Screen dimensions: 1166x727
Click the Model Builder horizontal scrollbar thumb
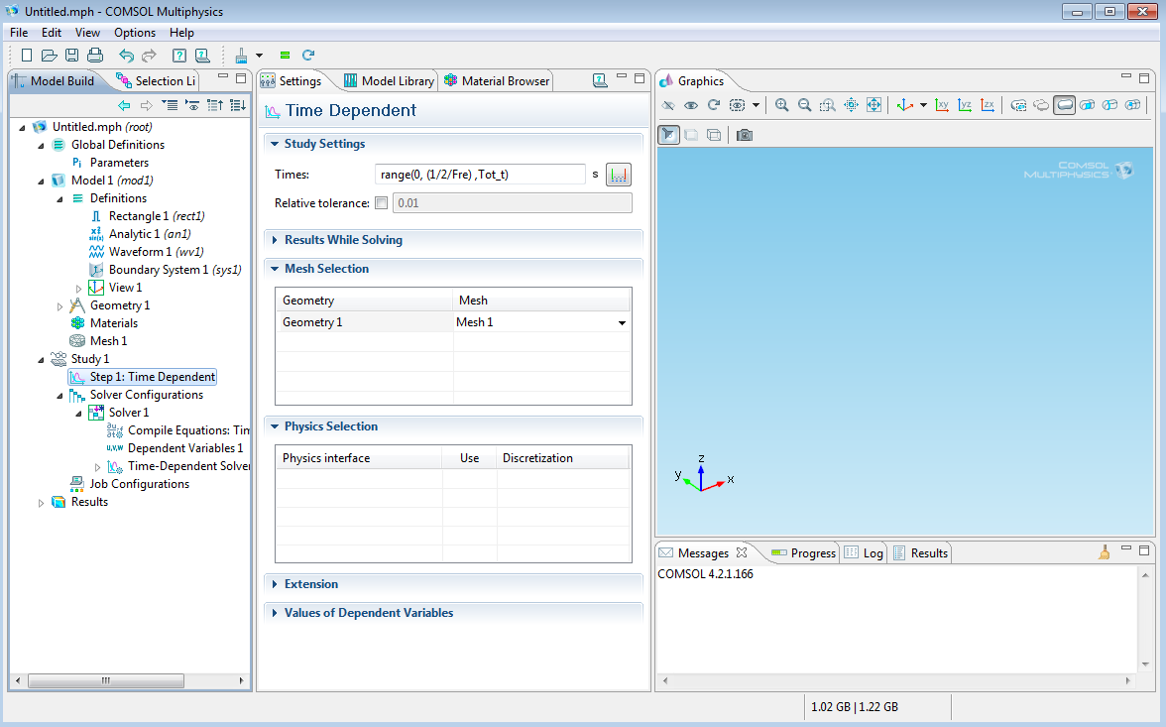[x=105, y=680]
